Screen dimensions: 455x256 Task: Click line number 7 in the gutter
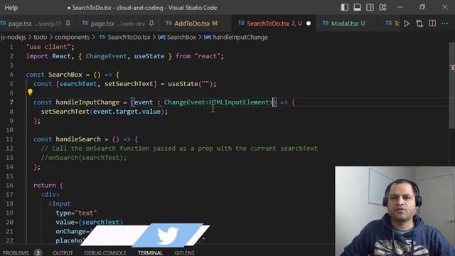tap(11, 102)
